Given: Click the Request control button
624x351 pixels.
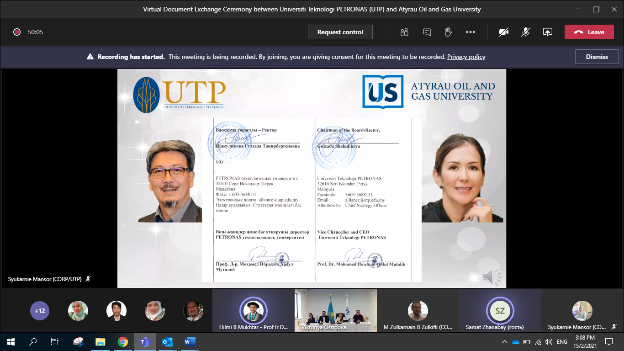Looking at the screenshot, I should coord(340,32).
